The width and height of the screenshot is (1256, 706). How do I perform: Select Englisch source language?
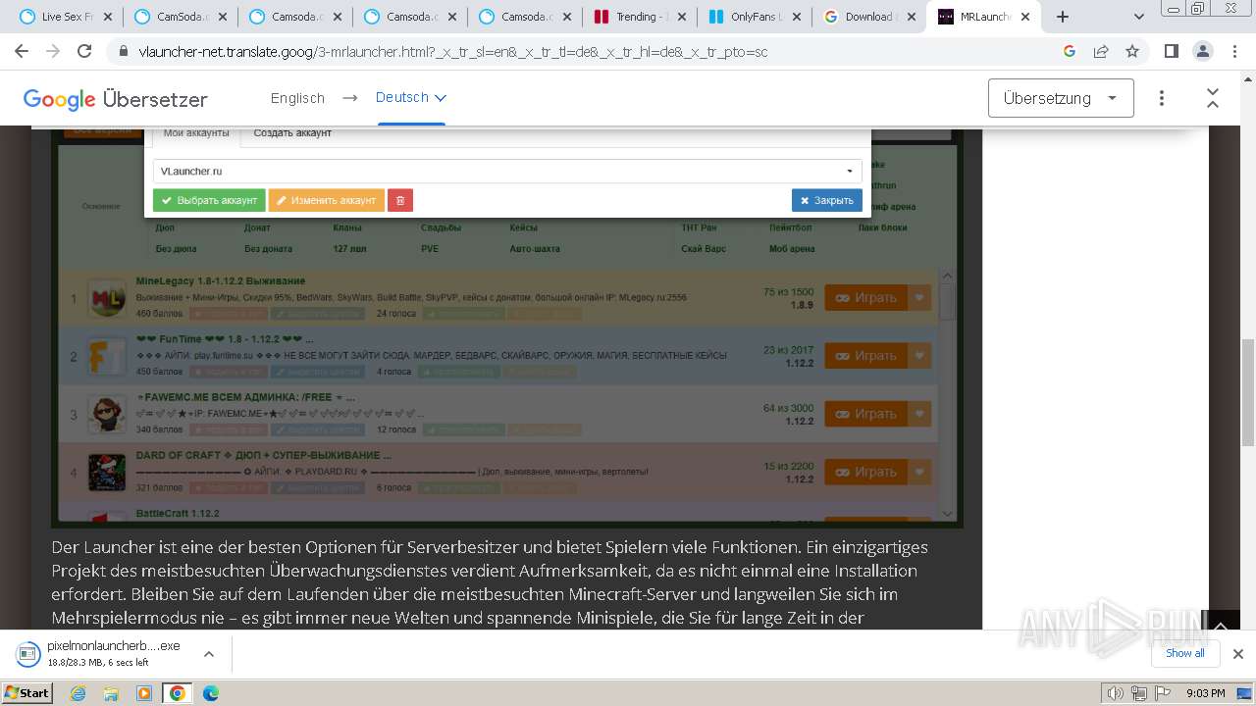coord(297,98)
